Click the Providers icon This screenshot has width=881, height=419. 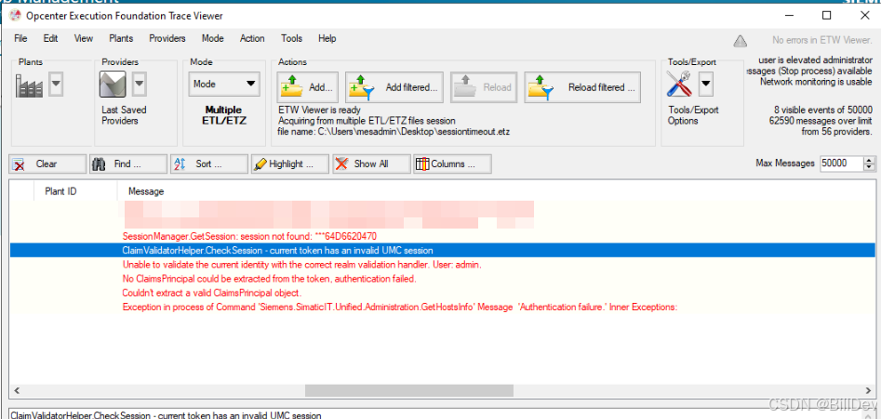113,85
